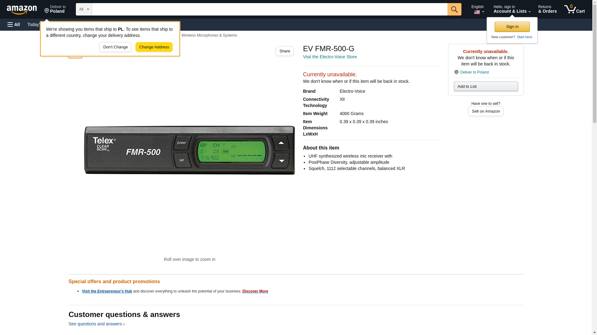Open the shopping cart

coord(575,9)
